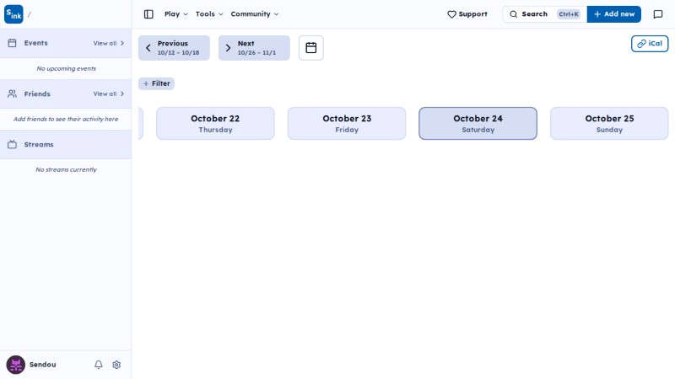The width and height of the screenshot is (675, 379).
Task: Open the chat messages icon
Action: 658,14
